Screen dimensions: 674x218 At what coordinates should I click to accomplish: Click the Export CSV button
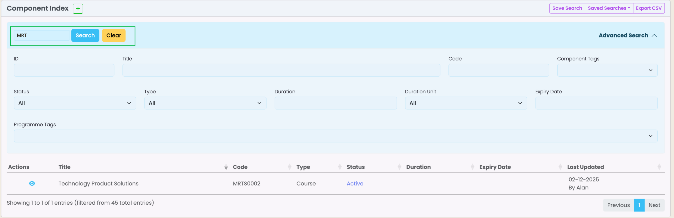click(648, 8)
